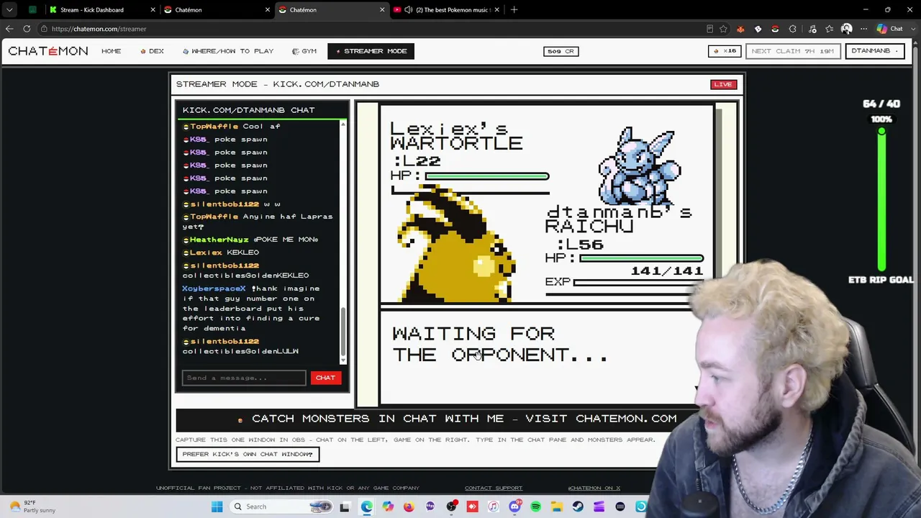Open the GYM nav item

pos(304,51)
